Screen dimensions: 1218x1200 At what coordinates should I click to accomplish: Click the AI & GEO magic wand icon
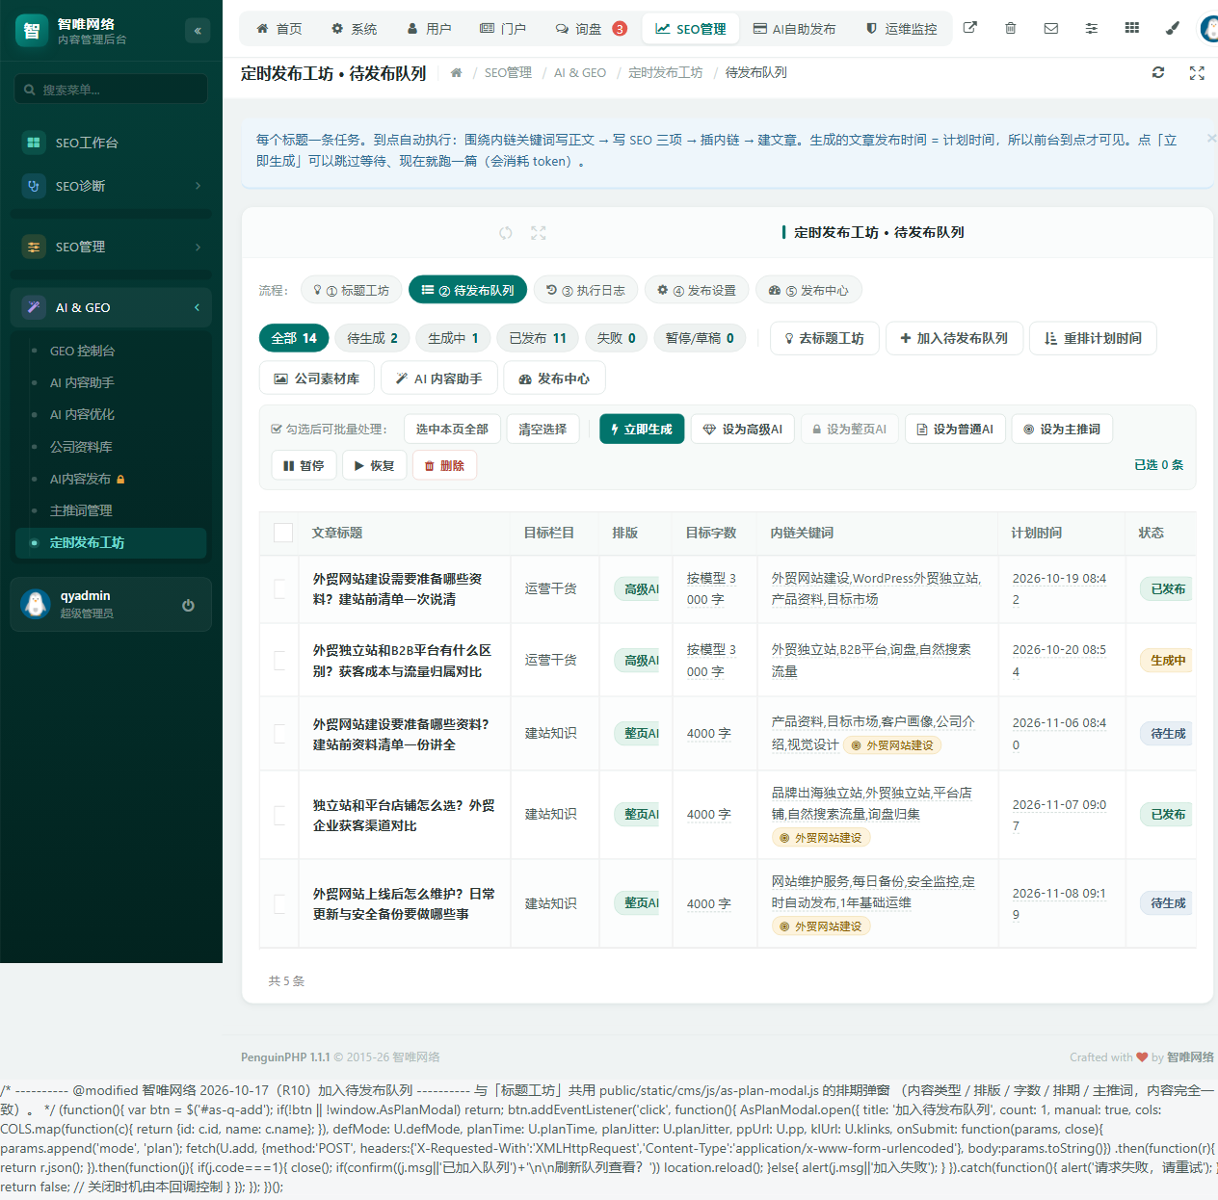(x=34, y=307)
